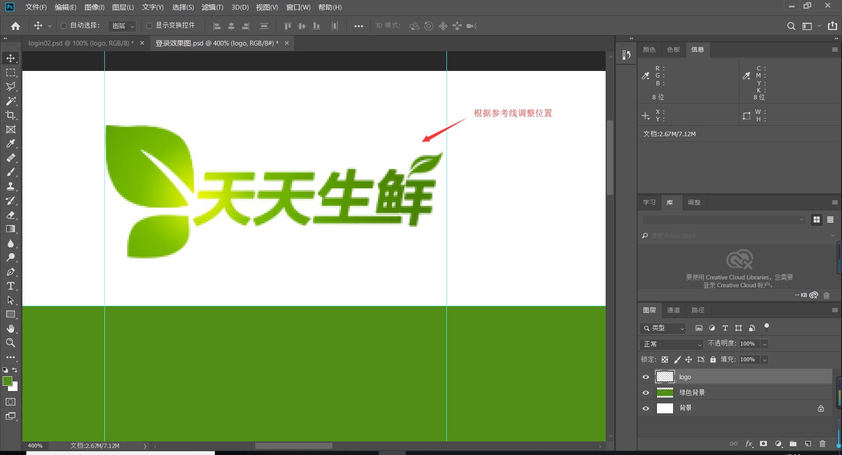
Task: Open the fx layer style button
Action: point(749,444)
